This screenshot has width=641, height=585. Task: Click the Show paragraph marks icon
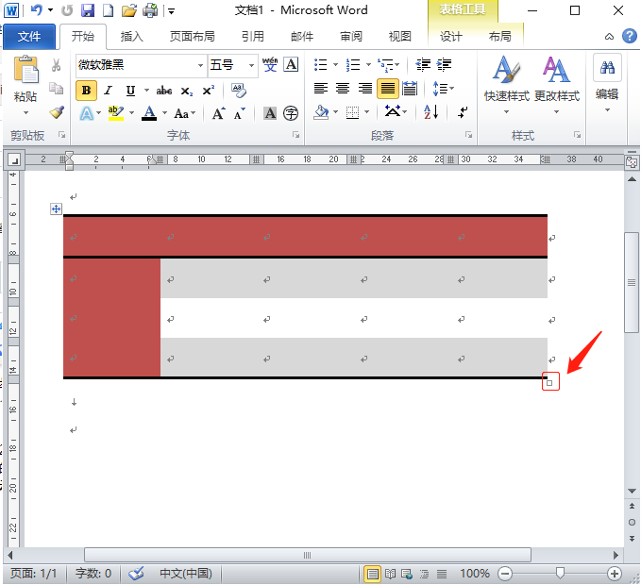click(463, 111)
